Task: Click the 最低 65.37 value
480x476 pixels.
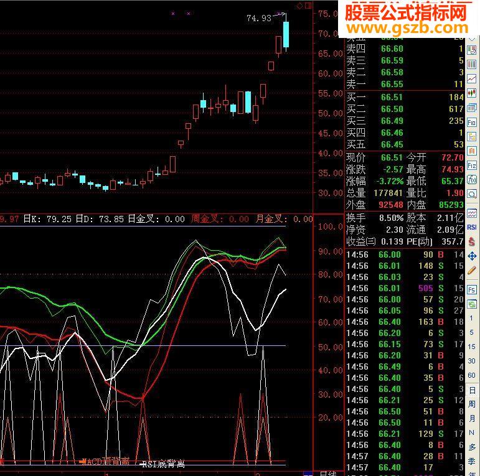Action: tap(453, 181)
